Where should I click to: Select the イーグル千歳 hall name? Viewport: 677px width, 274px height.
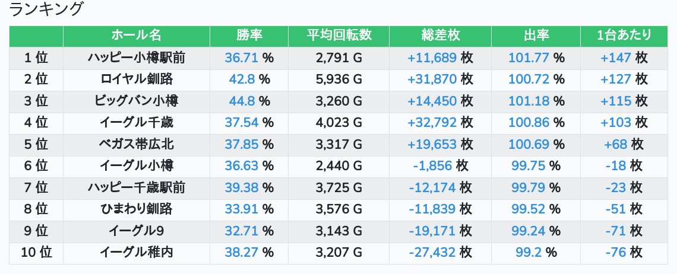point(136,123)
